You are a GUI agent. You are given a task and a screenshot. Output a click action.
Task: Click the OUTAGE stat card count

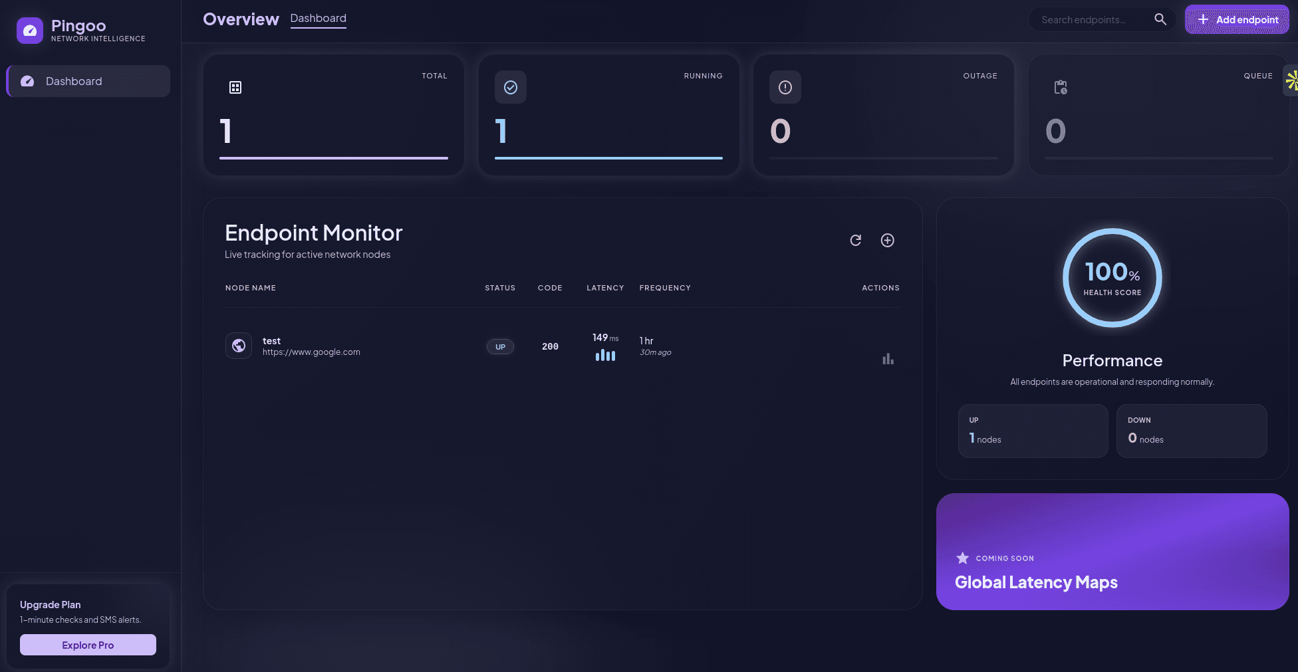(x=781, y=131)
